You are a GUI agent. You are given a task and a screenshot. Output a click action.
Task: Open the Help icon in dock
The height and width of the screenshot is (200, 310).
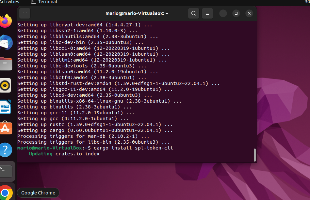point(6,150)
